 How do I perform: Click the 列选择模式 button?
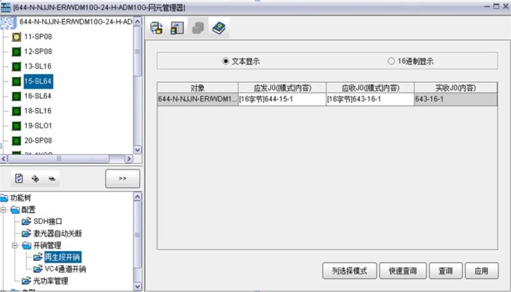pos(349,270)
